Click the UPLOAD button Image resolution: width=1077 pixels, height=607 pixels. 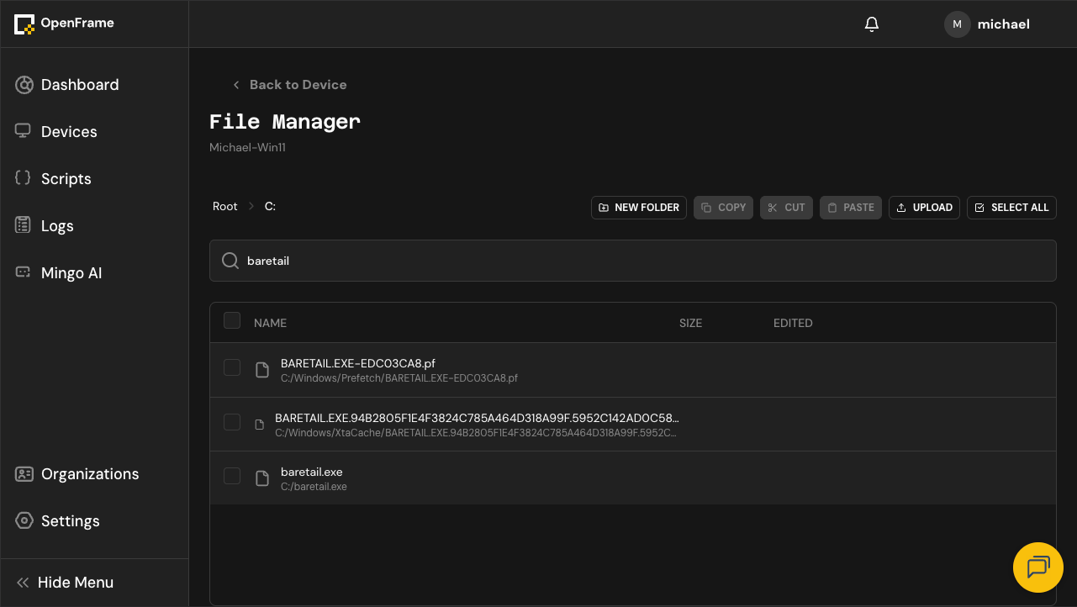pyautogui.click(x=924, y=208)
